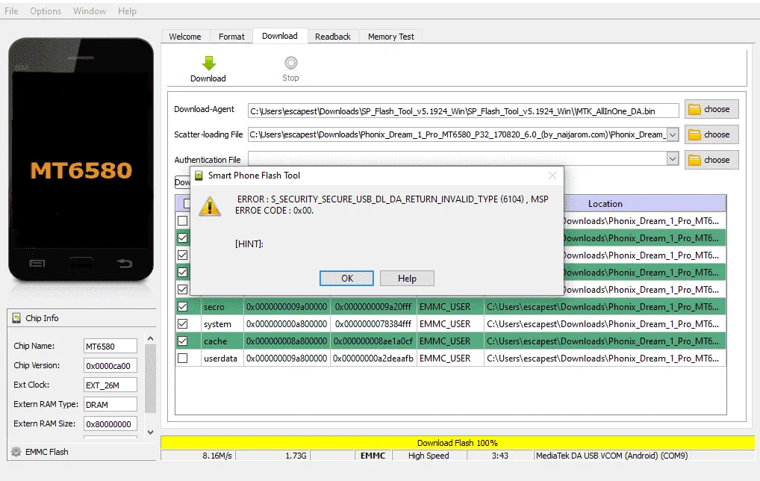Image resolution: width=760 pixels, height=481 pixels.
Task: Open the Window menu
Action: (x=90, y=11)
